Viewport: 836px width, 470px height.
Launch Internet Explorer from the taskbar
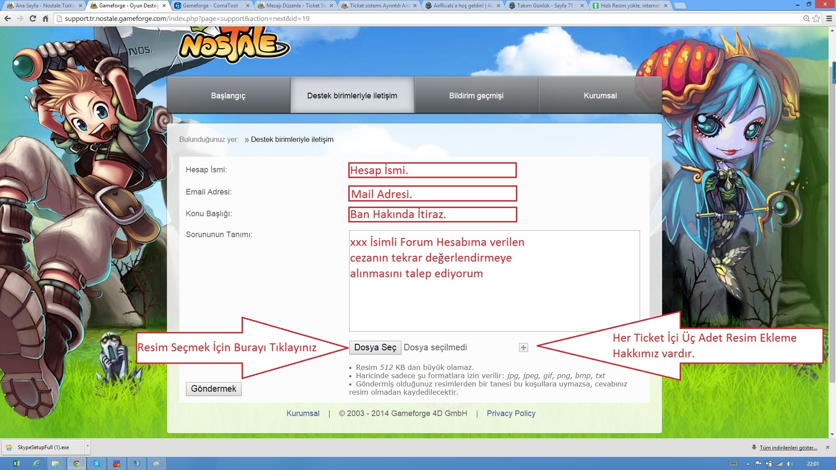(x=37, y=463)
